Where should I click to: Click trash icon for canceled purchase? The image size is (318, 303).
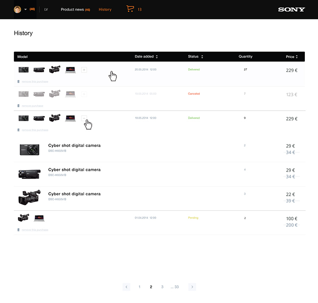point(19,106)
